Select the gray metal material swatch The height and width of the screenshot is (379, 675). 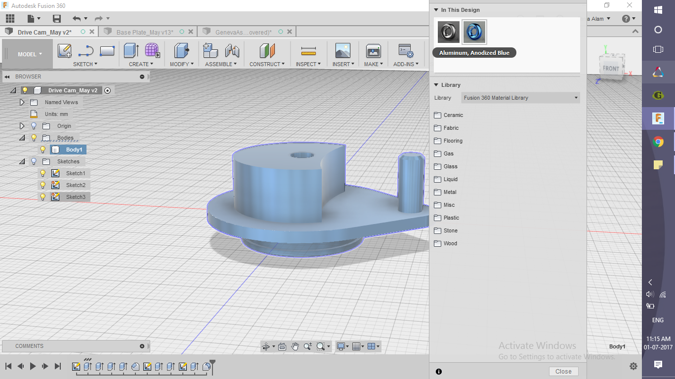[x=449, y=32]
